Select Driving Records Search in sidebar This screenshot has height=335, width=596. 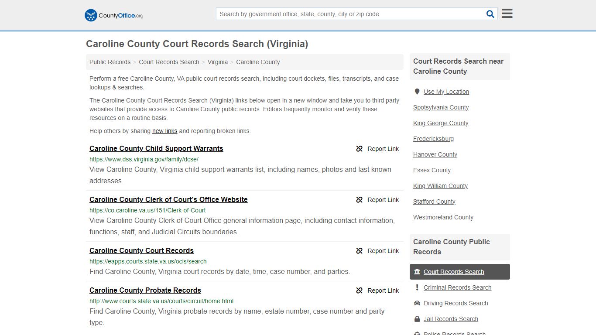(x=456, y=303)
